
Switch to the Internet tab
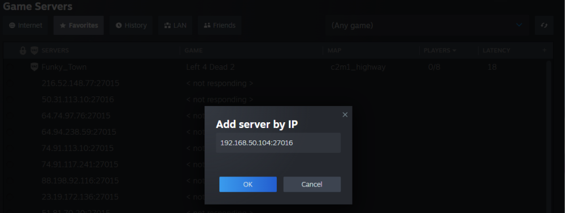click(x=25, y=25)
